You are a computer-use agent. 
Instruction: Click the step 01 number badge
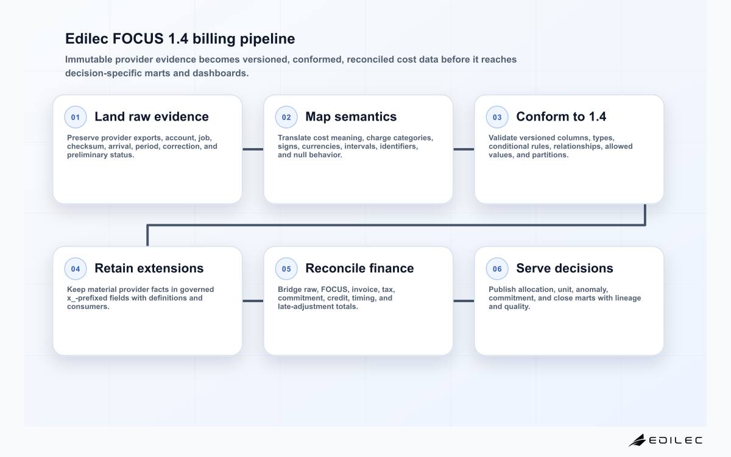(x=76, y=117)
